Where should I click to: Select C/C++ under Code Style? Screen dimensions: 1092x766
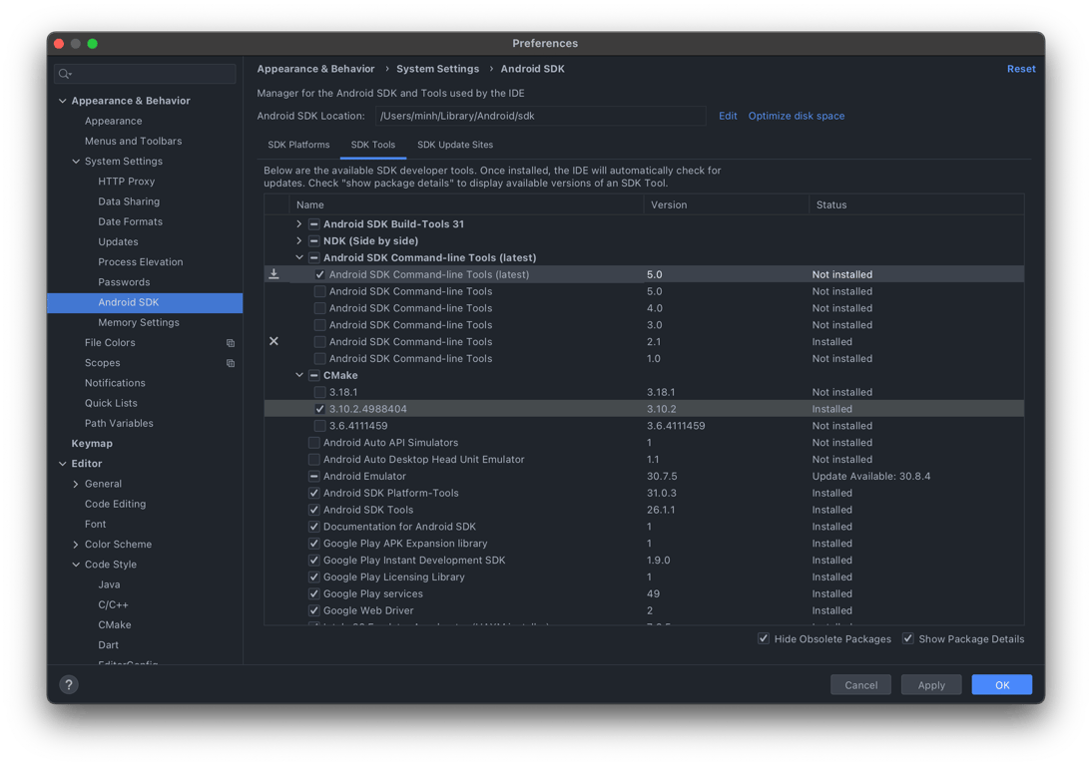[113, 605]
